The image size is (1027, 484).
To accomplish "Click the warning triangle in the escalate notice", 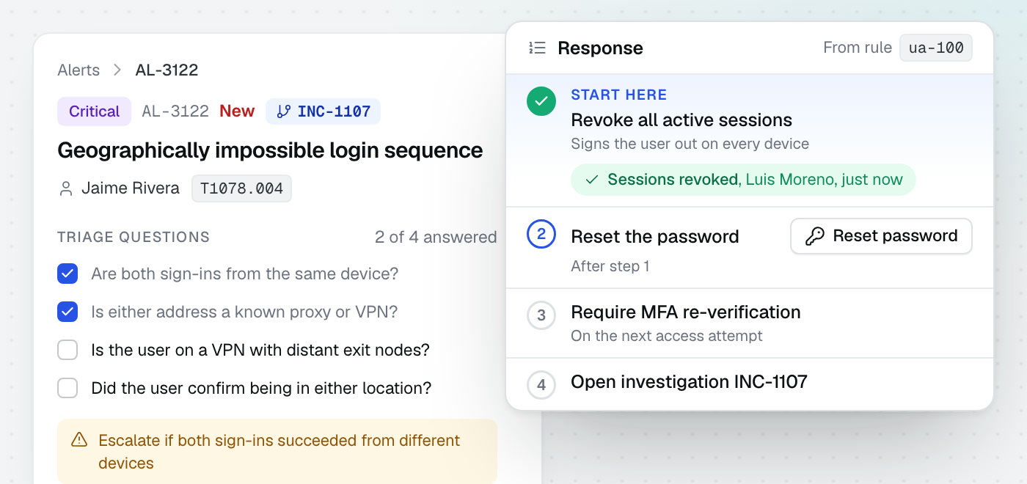I will point(79,440).
